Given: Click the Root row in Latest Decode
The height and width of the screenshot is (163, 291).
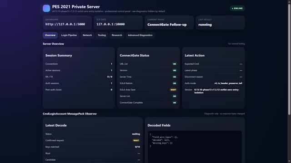Looking at the screenshot, I should point(93,153).
